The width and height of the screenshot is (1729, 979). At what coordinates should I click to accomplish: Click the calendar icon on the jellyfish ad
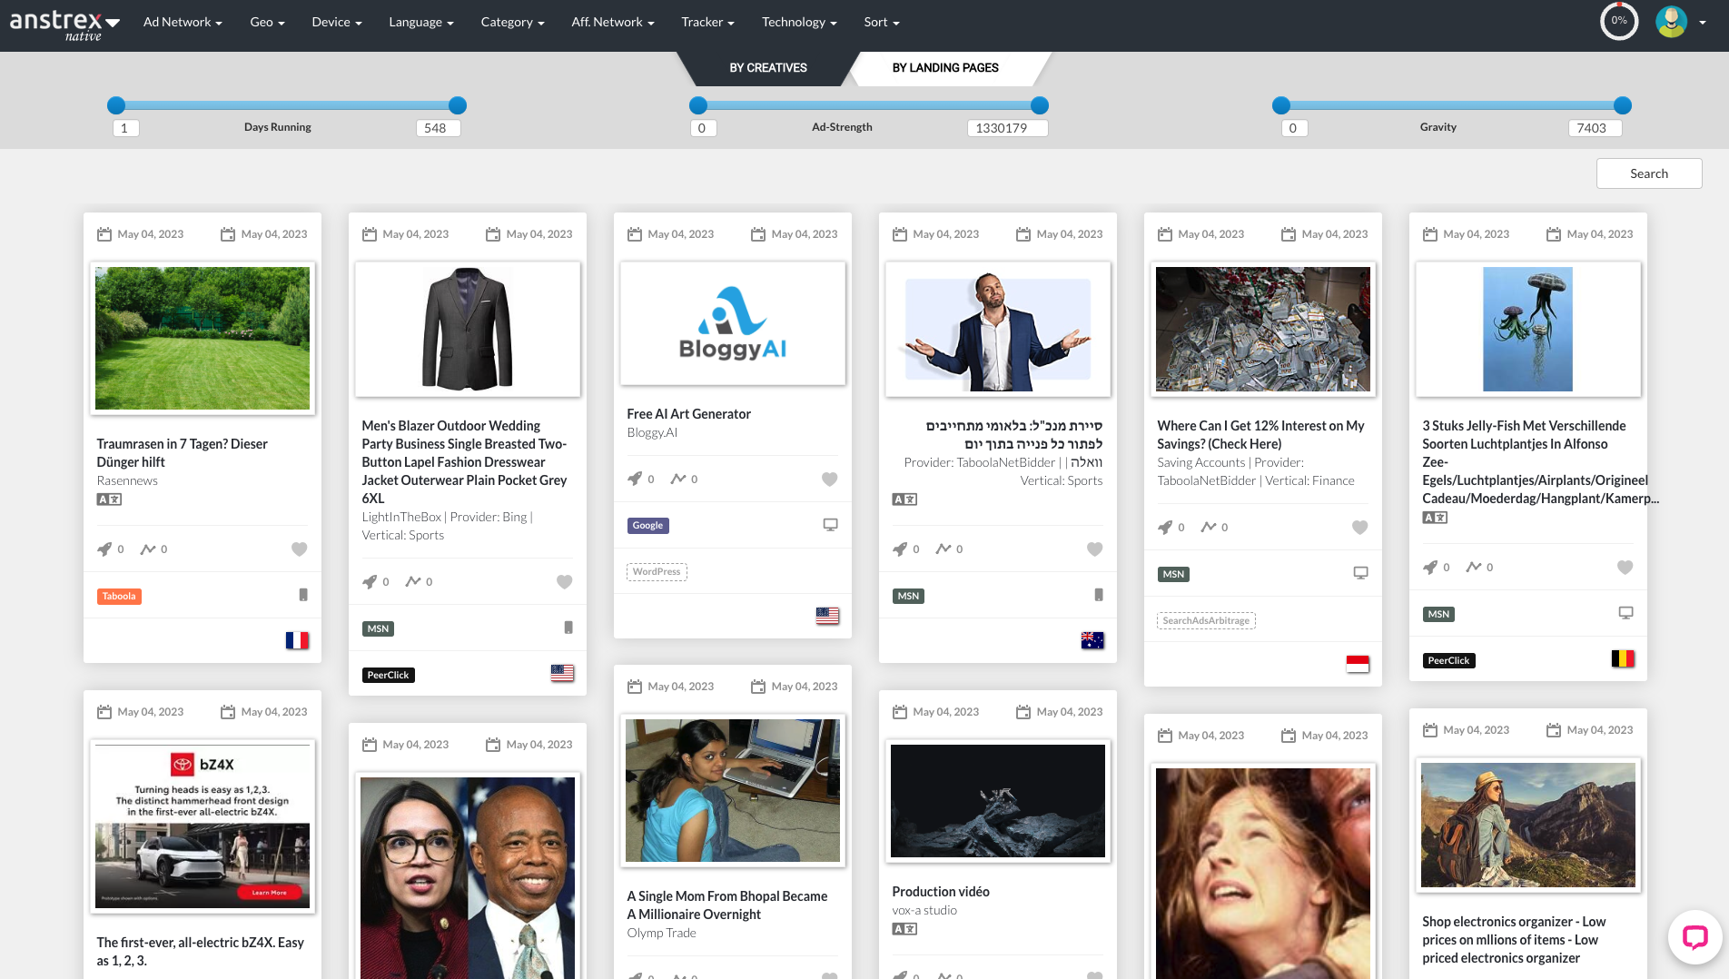(x=1432, y=233)
